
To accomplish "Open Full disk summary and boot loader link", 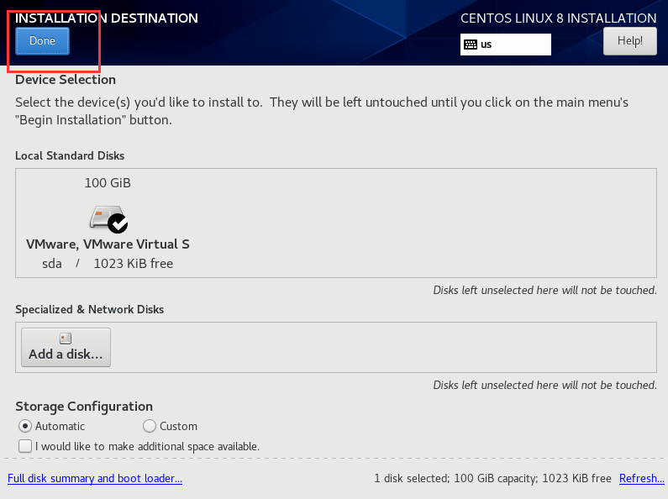I will pyautogui.click(x=95, y=479).
